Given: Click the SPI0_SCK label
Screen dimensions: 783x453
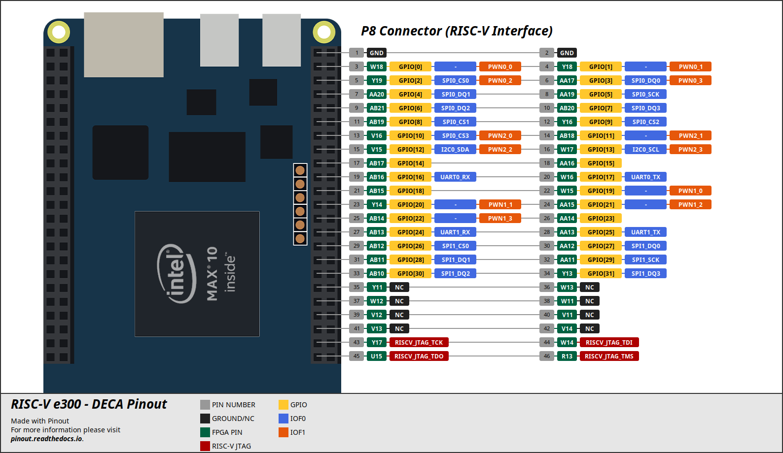Looking at the screenshot, I should click(645, 94).
